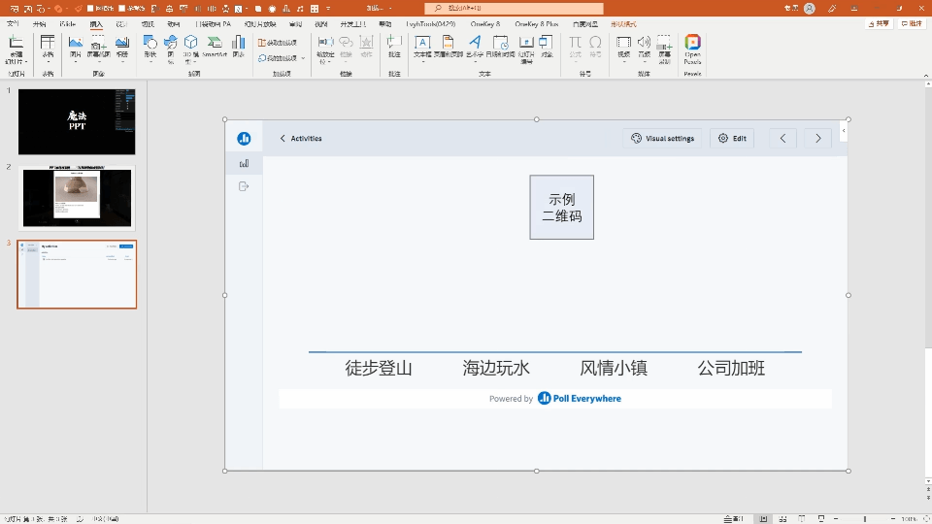Start slideshow from status bar icon
The width and height of the screenshot is (932, 524).
pyautogui.click(x=821, y=518)
